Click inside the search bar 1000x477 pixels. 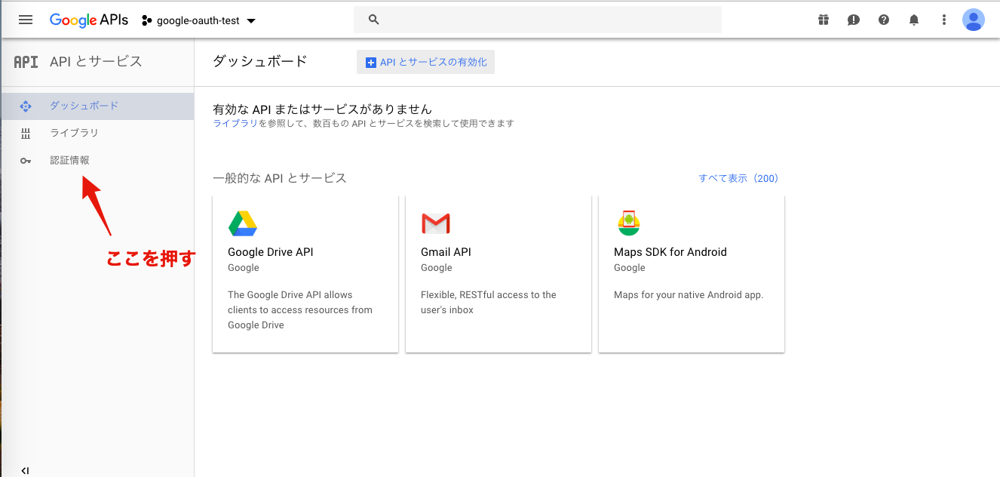[x=537, y=19]
